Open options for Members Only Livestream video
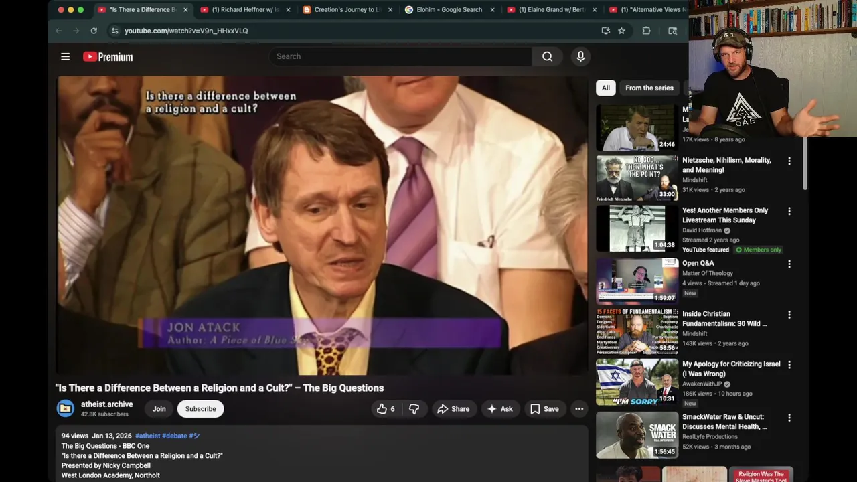The width and height of the screenshot is (857, 482). pos(789,212)
